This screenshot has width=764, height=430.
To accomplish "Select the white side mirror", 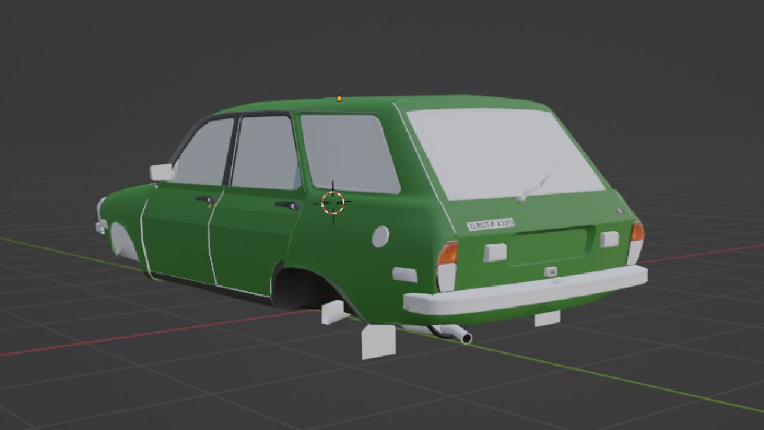I will coord(162,173).
